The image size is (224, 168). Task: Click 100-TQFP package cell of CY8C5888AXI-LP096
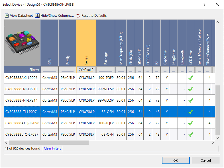[x=106, y=78]
